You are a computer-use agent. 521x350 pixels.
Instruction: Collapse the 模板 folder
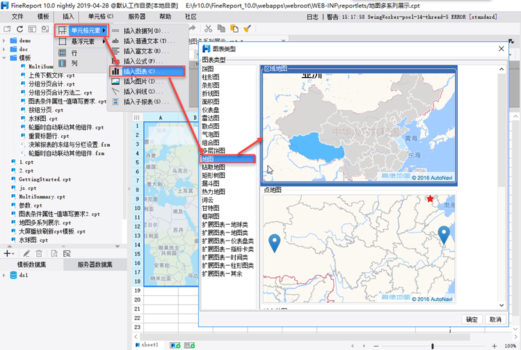4,58
